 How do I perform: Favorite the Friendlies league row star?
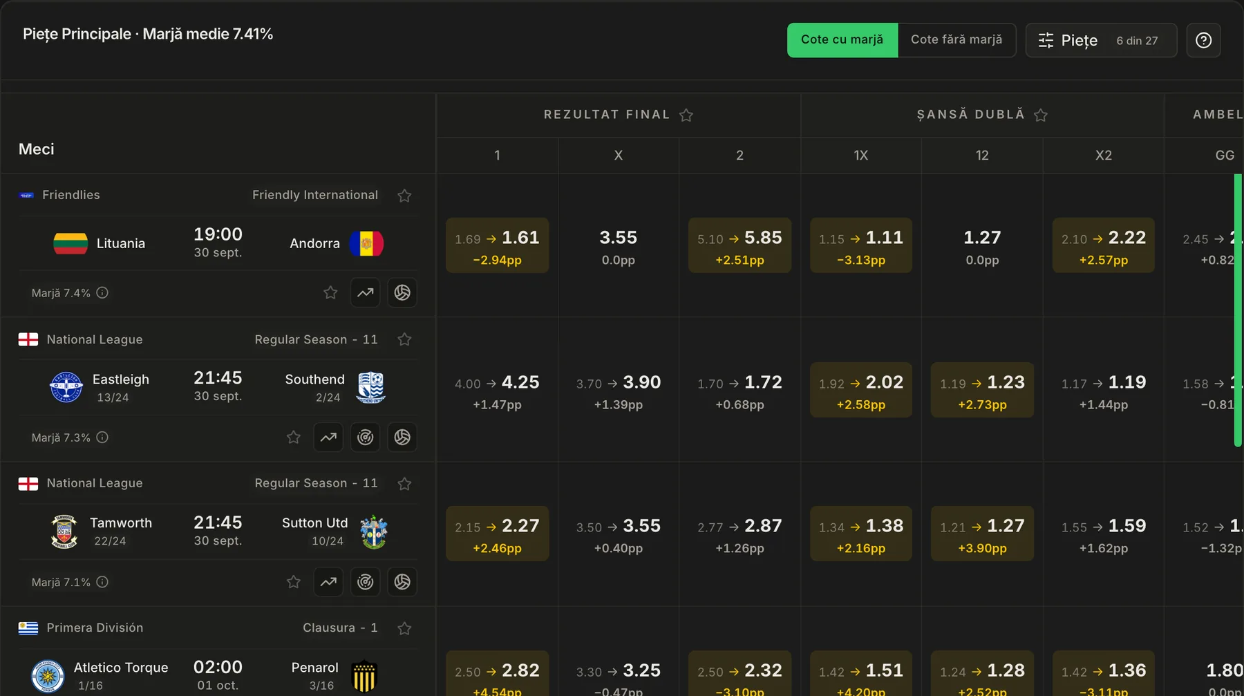404,196
